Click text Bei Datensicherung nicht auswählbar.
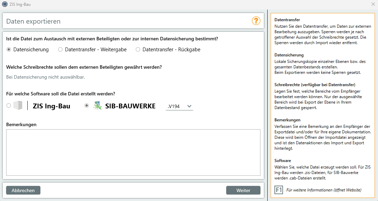The height and width of the screenshot is (201, 378). pyautogui.click(x=45, y=77)
